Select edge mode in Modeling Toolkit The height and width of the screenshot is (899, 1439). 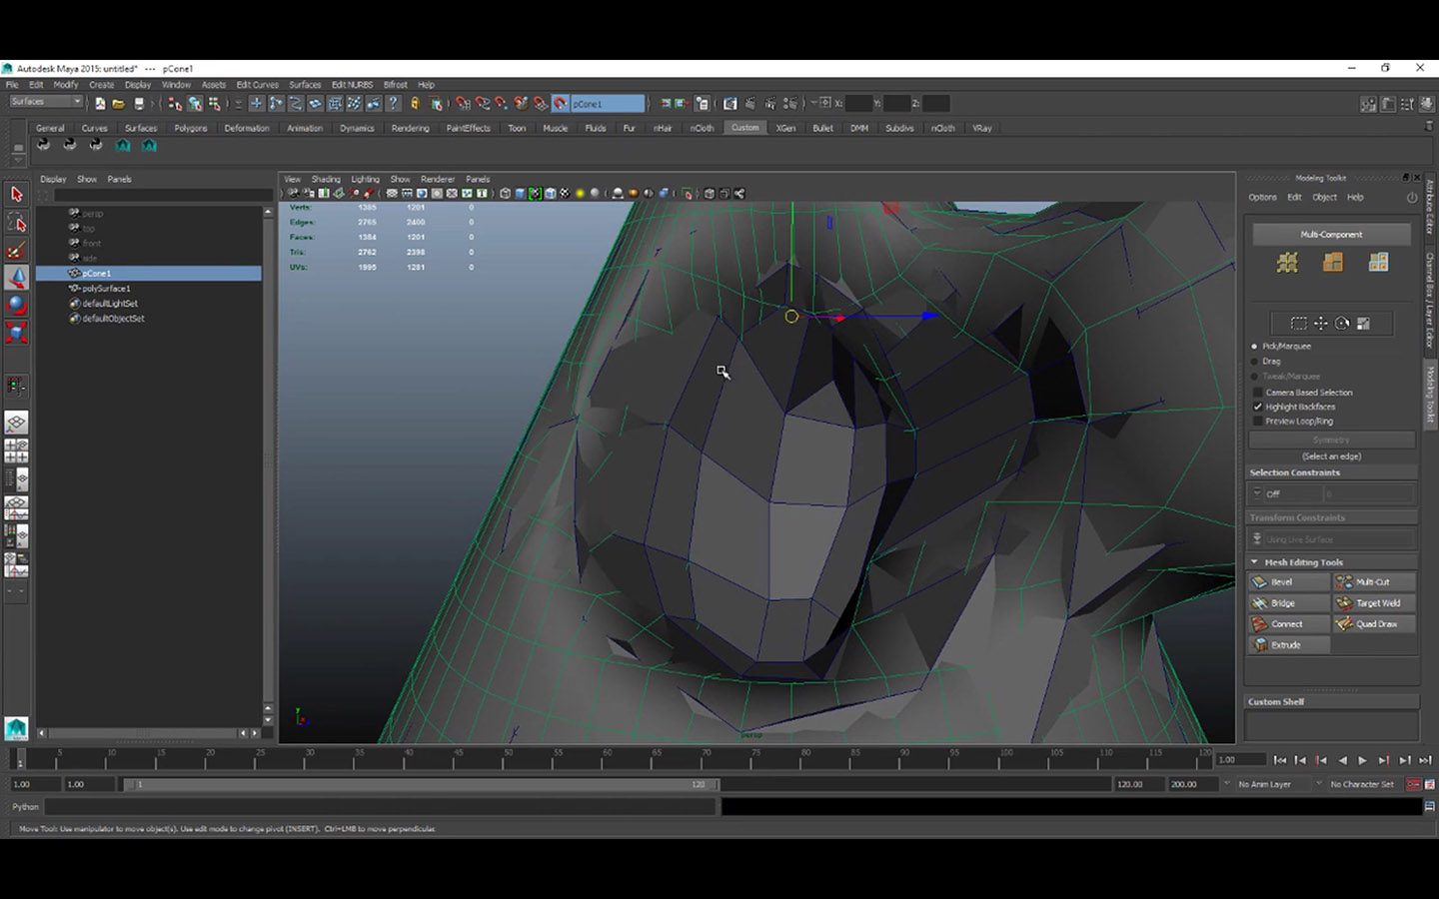tap(1333, 262)
